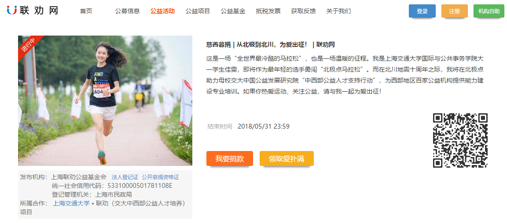Click the running girl campaign photo
This screenshot has width=507, height=223.
click(105, 101)
